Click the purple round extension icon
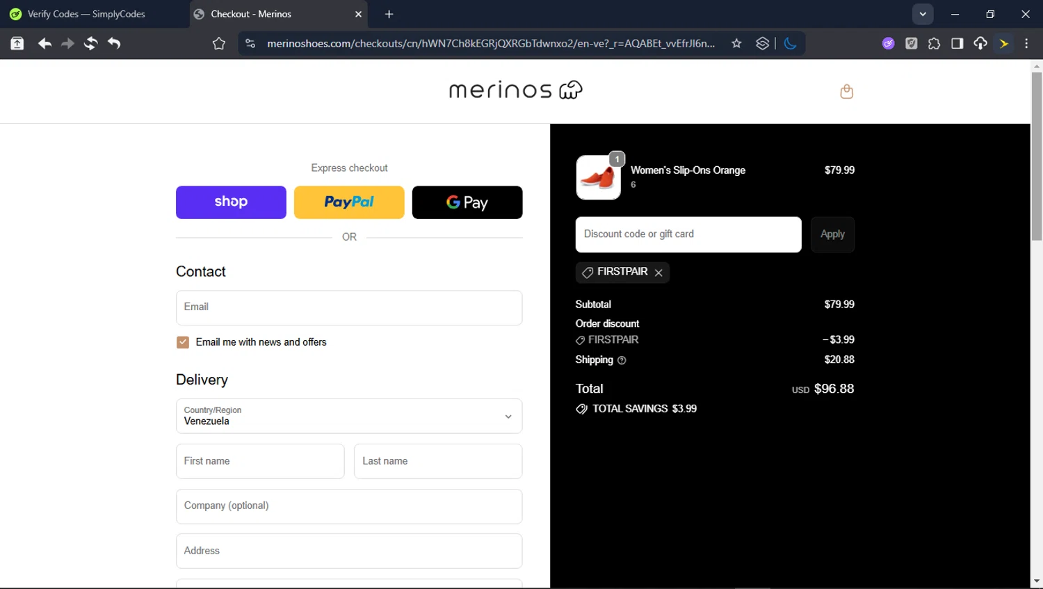 [x=889, y=44]
